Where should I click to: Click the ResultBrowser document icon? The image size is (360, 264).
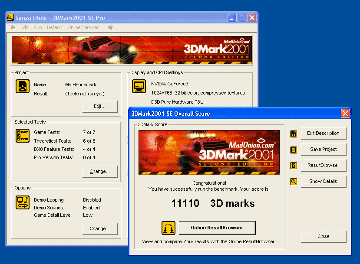point(294,166)
